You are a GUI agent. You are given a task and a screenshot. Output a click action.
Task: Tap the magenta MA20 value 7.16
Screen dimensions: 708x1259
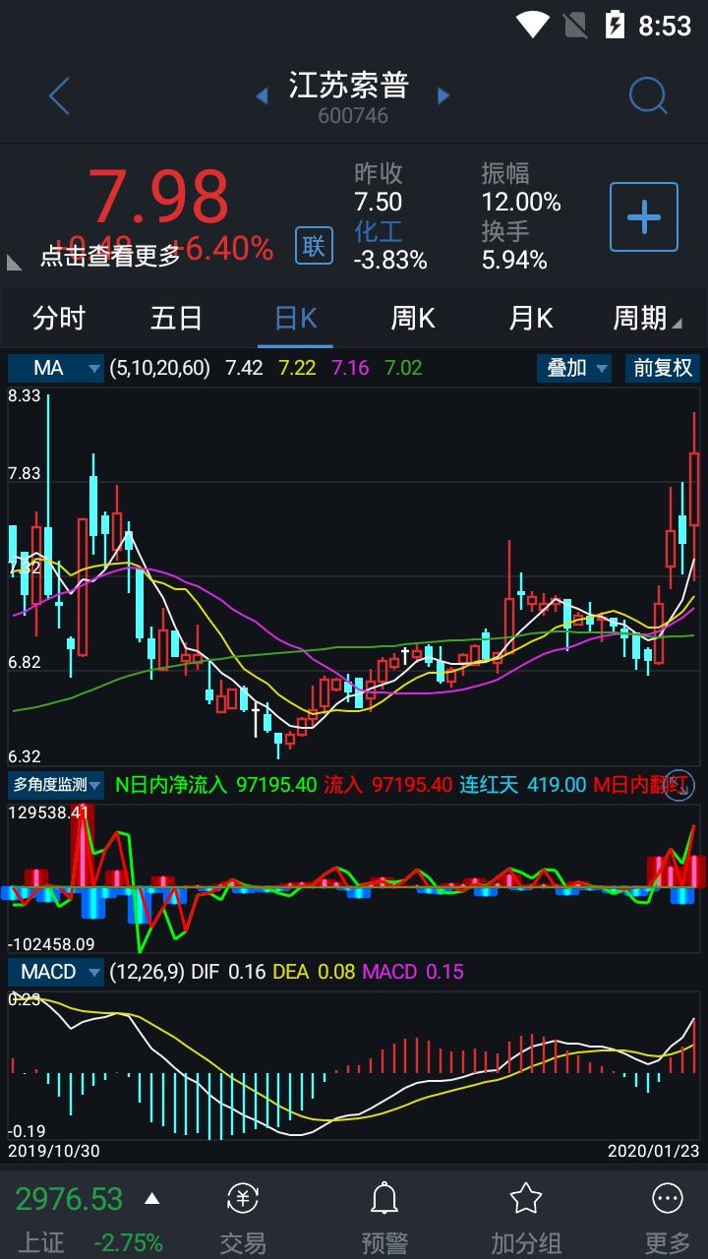click(x=350, y=368)
